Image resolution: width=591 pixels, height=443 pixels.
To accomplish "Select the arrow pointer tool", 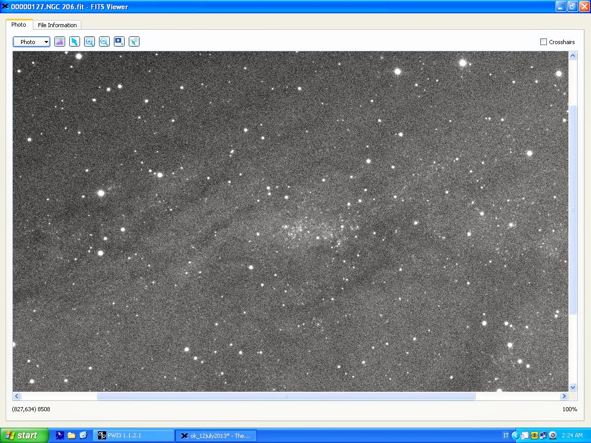I will click(74, 42).
